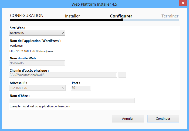This screenshot has width=189, height=131.
Task: Focus the Nom d'hôte text box
Action: pyautogui.click(x=72, y=101)
